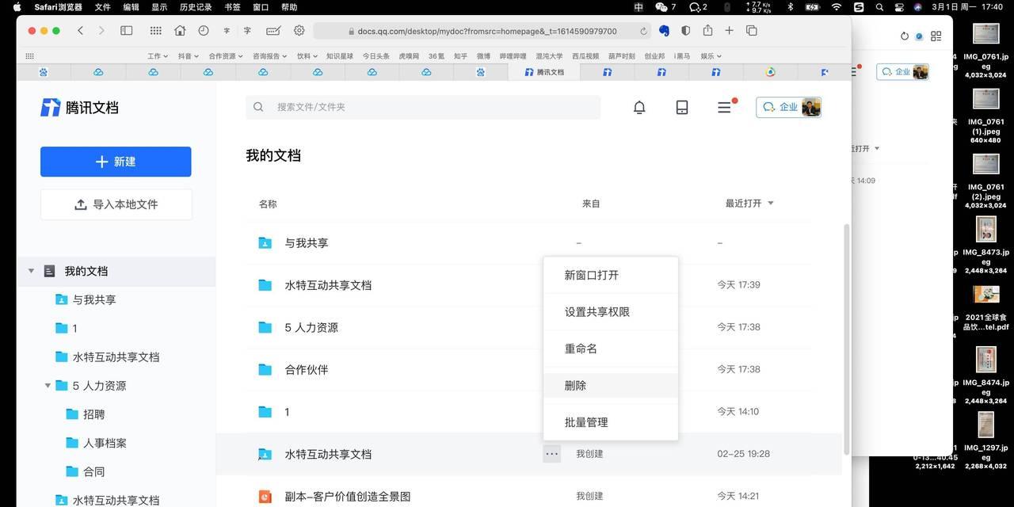The width and height of the screenshot is (1014, 507).
Task: Open the templates/device icon beside the bell
Action: [x=682, y=107]
